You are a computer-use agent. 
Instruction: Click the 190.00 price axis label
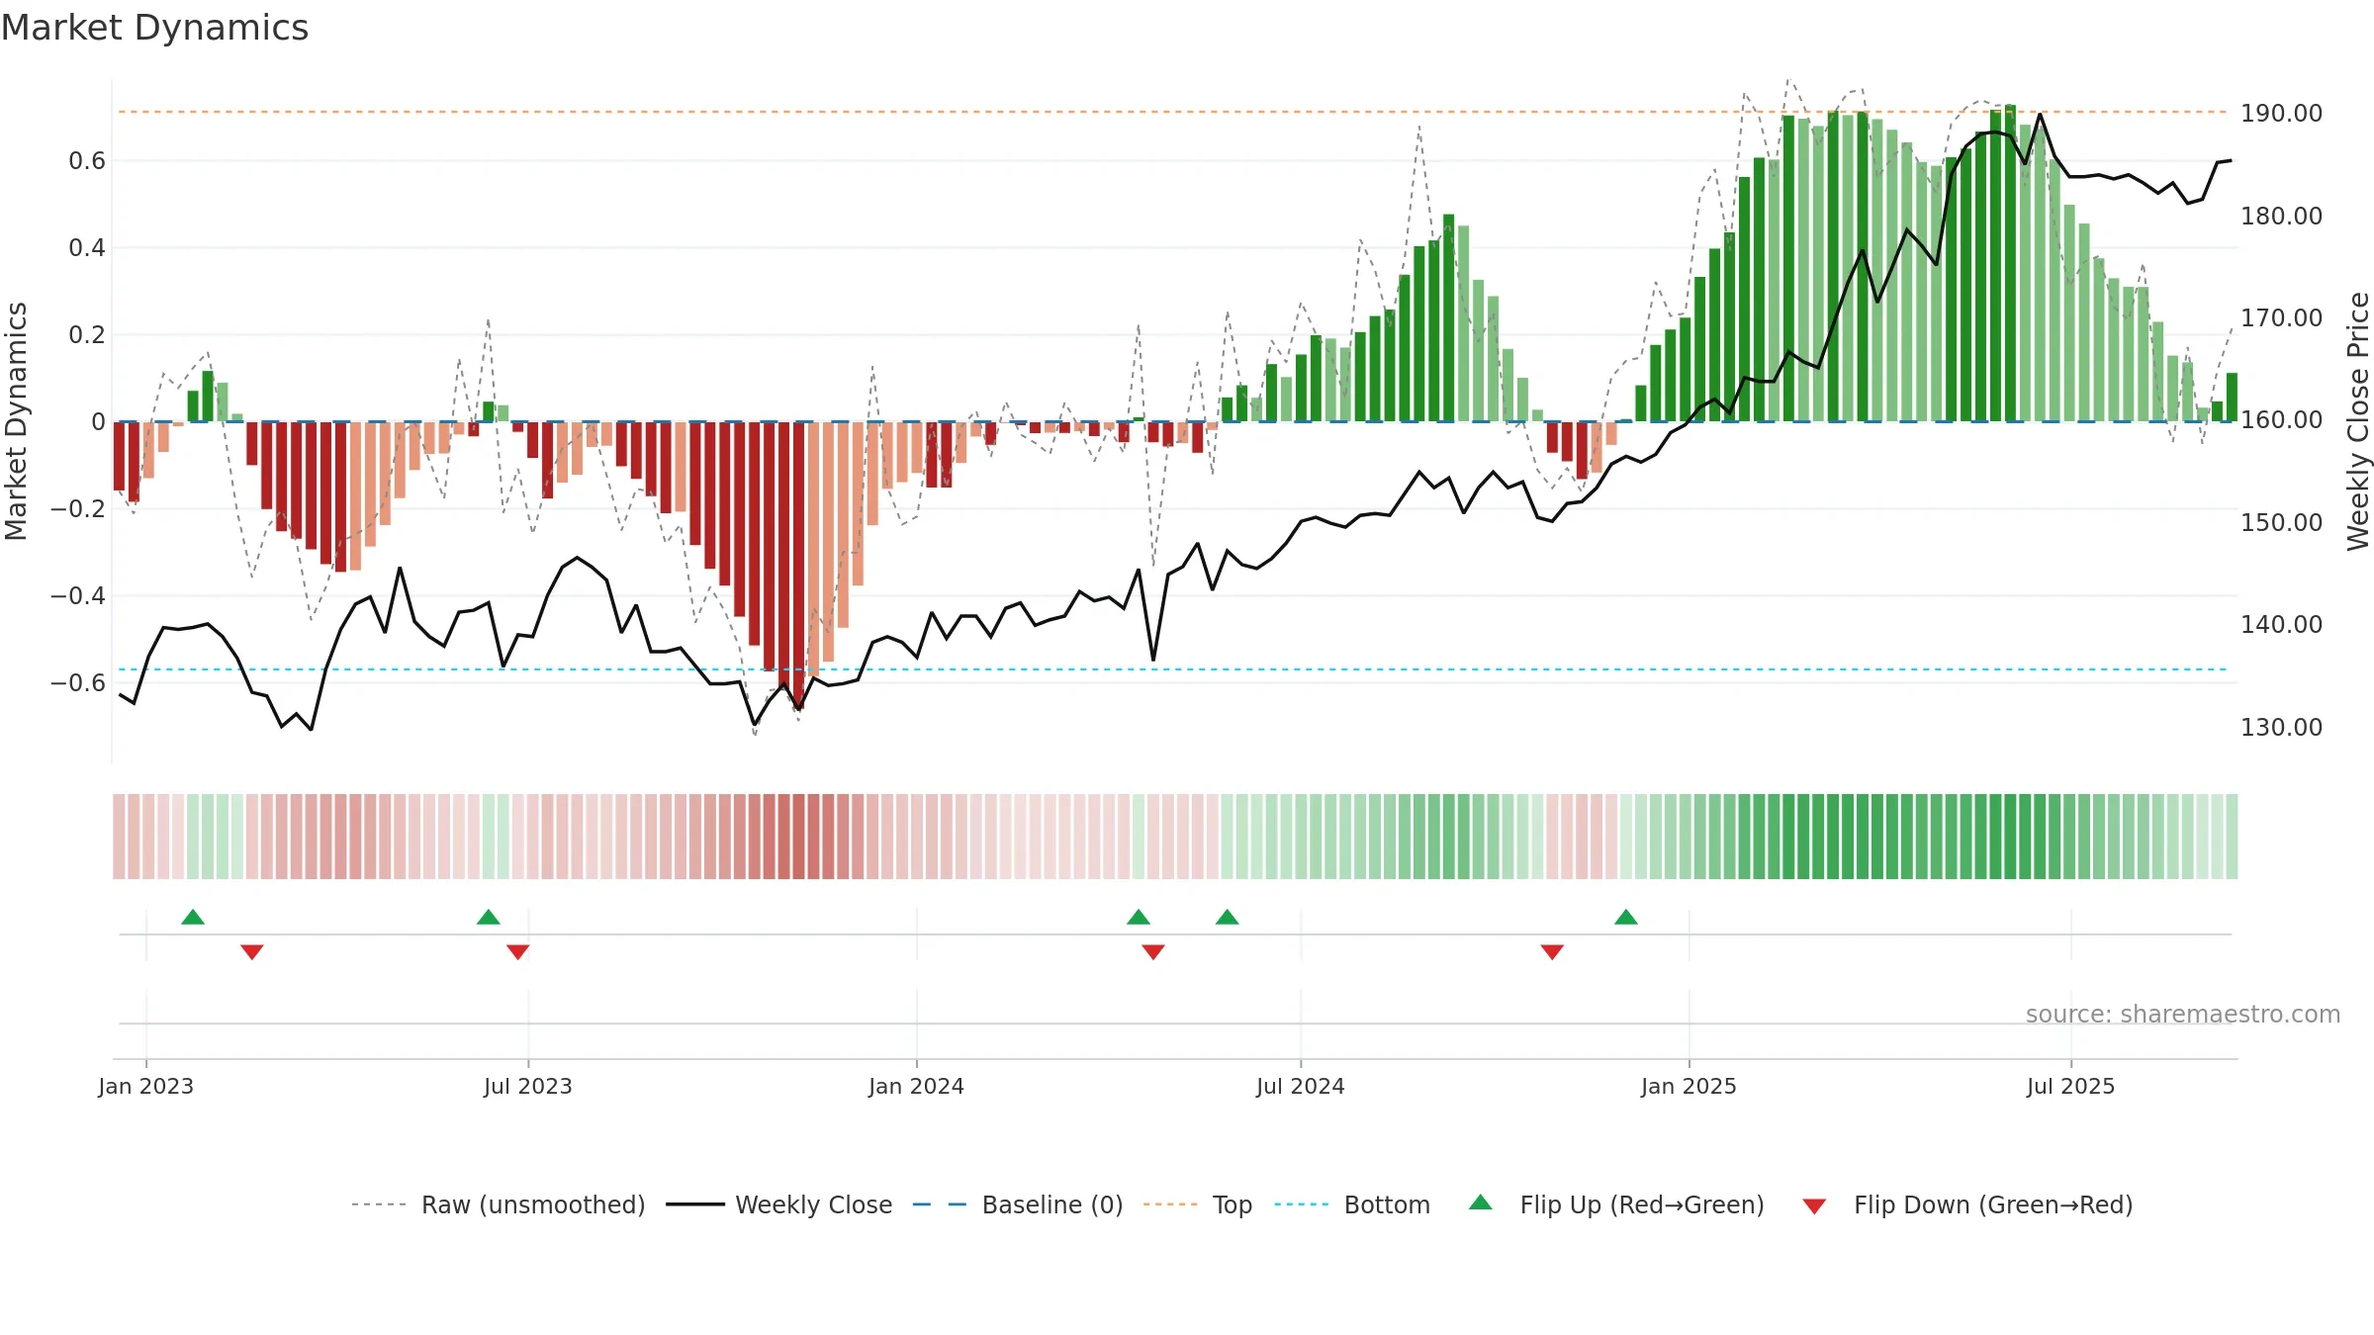tap(2281, 113)
